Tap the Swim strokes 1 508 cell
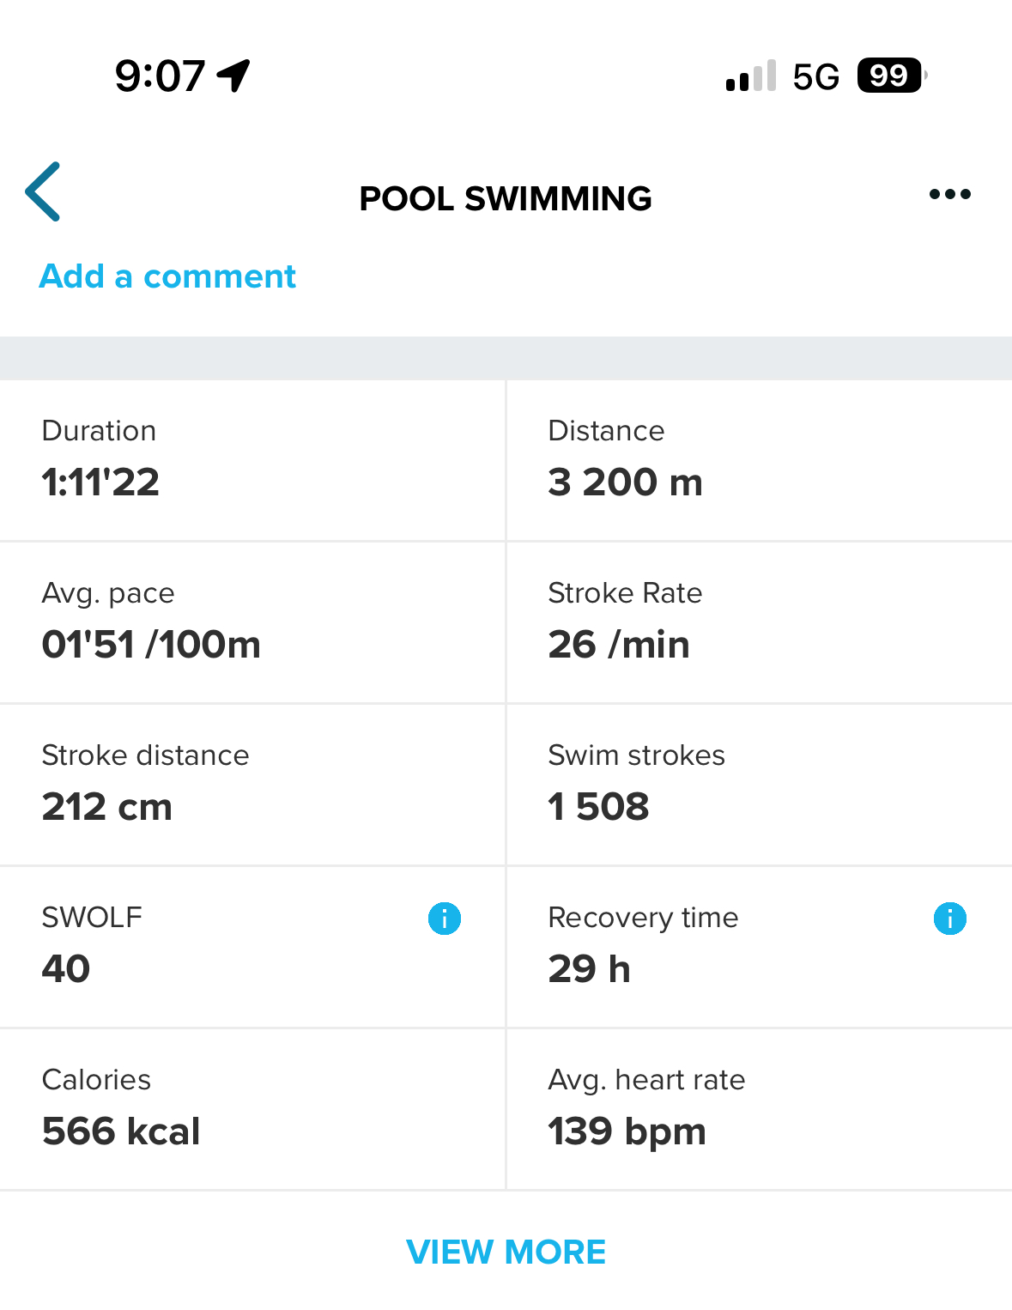1012x1310 pixels. pyautogui.click(x=759, y=785)
